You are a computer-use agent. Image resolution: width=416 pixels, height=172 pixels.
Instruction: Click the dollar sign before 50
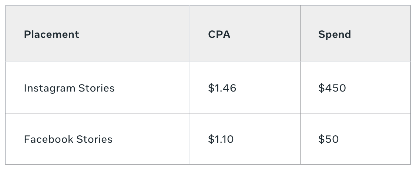click(x=321, y=139)
